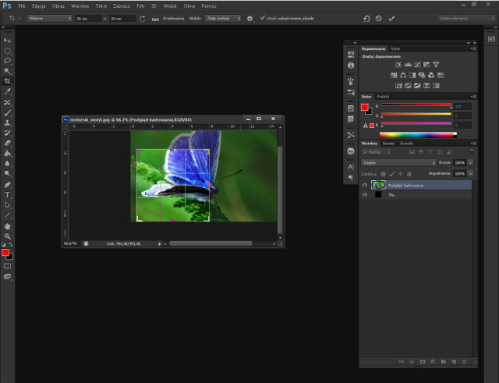This screenshot has width=499, height=383.
Task: Select the Eyedropper tool
Action: (7, 92)
